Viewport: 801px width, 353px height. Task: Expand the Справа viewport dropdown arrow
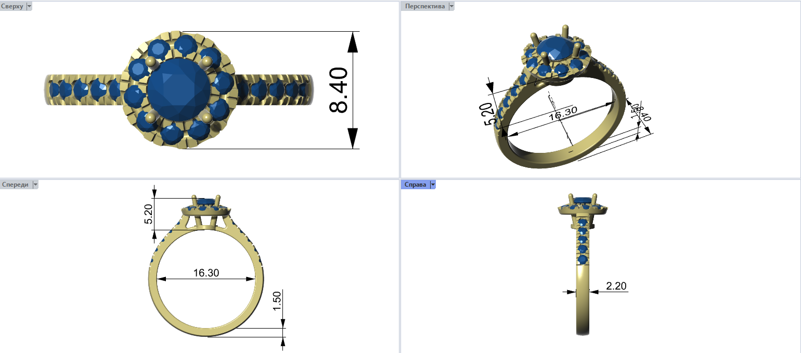coord(433,185)
